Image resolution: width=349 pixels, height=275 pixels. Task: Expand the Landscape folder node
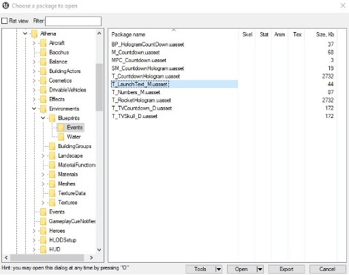tap(43, 156)
